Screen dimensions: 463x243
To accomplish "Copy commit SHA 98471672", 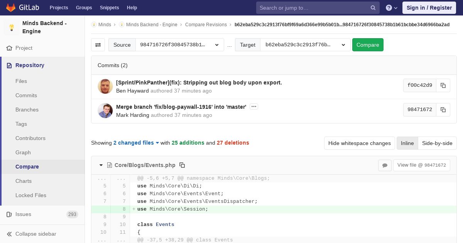I will [x=443, y=110].
